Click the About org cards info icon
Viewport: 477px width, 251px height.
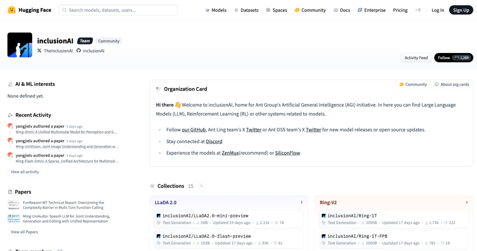coord(436,84)
